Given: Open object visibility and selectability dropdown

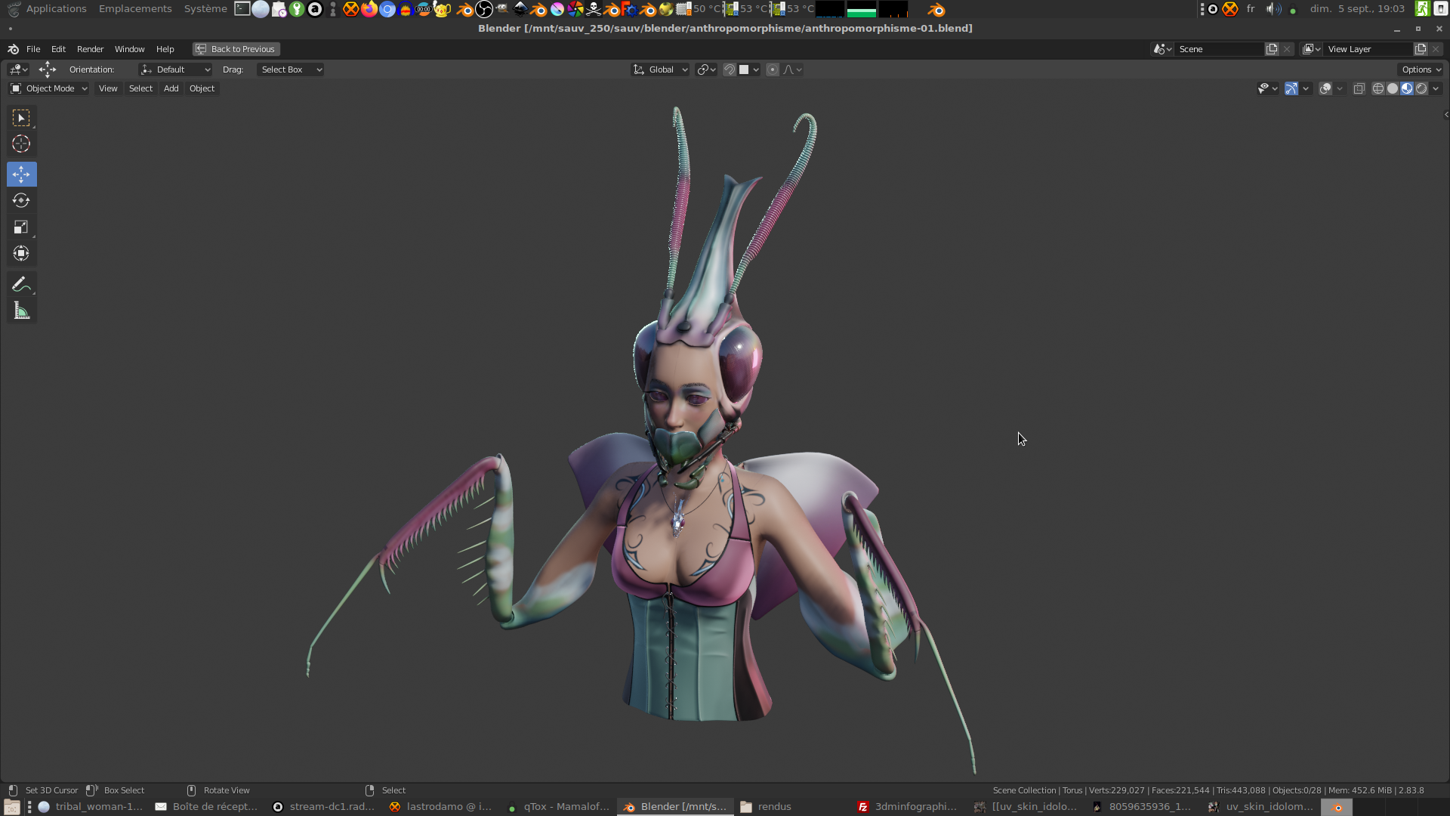Looking at the screenshot, I should pos(1267,89).
